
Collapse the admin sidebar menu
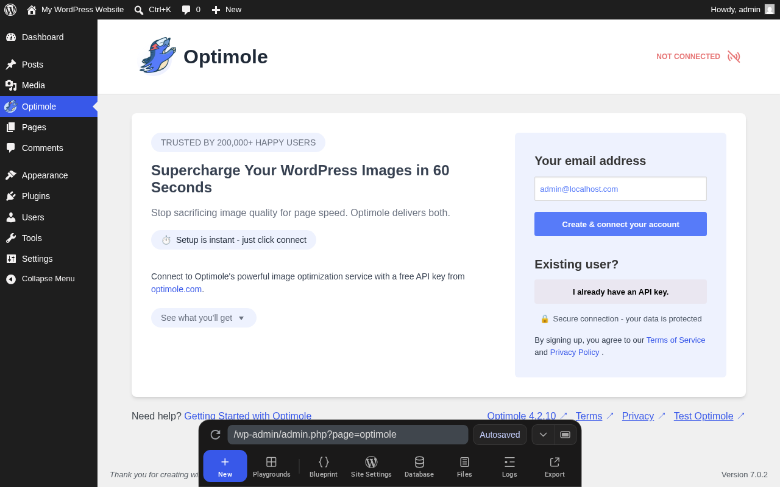pyautogui.click(x=49, y=279)
